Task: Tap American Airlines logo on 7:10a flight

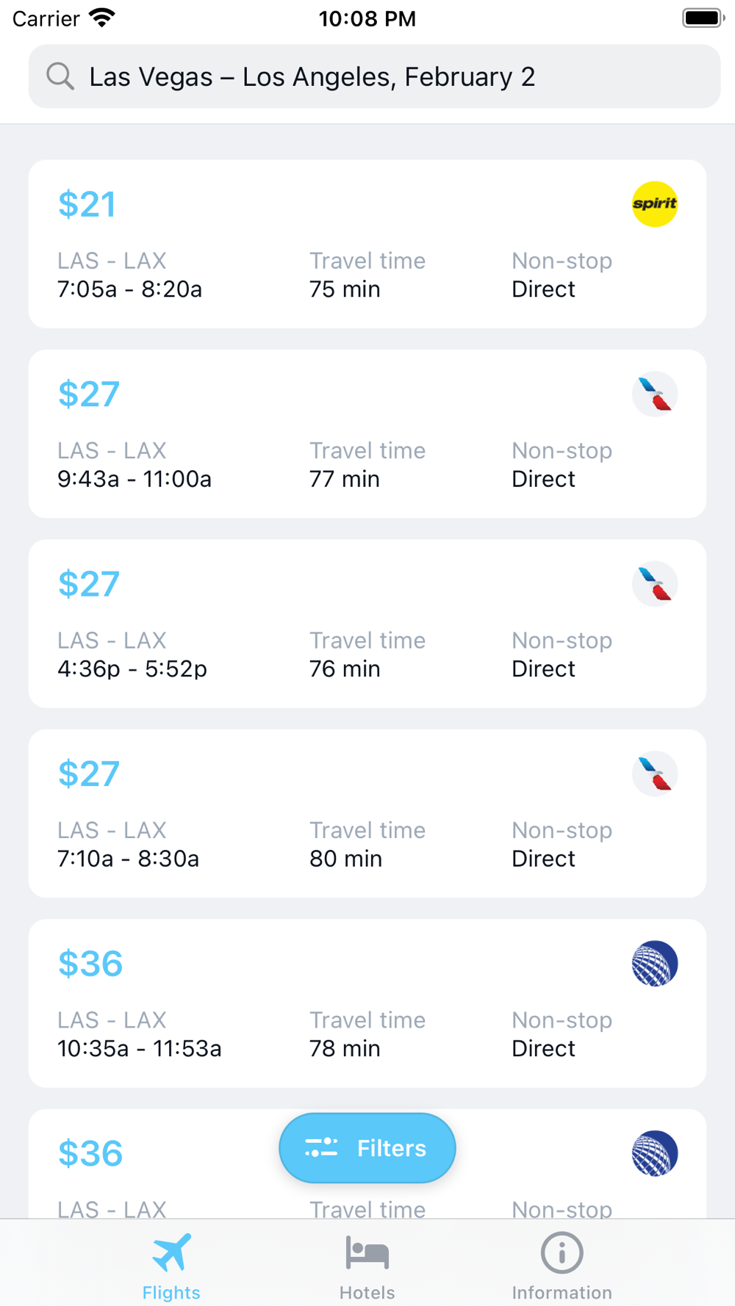Action: coord(654,773)
